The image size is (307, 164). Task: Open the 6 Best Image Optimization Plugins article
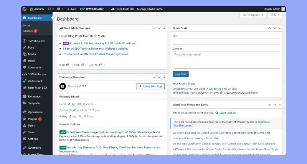coord(114,132)
